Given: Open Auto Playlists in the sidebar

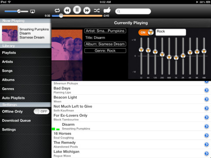Looking at the screenshot, I should pos(25,98).
